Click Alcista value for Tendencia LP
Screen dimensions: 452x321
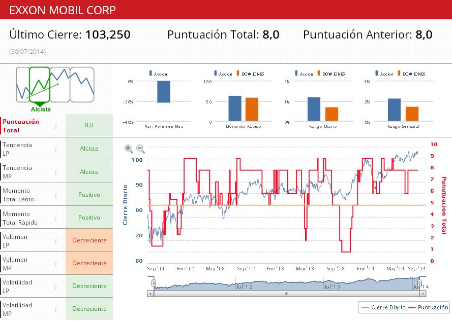tap(89, 149)
